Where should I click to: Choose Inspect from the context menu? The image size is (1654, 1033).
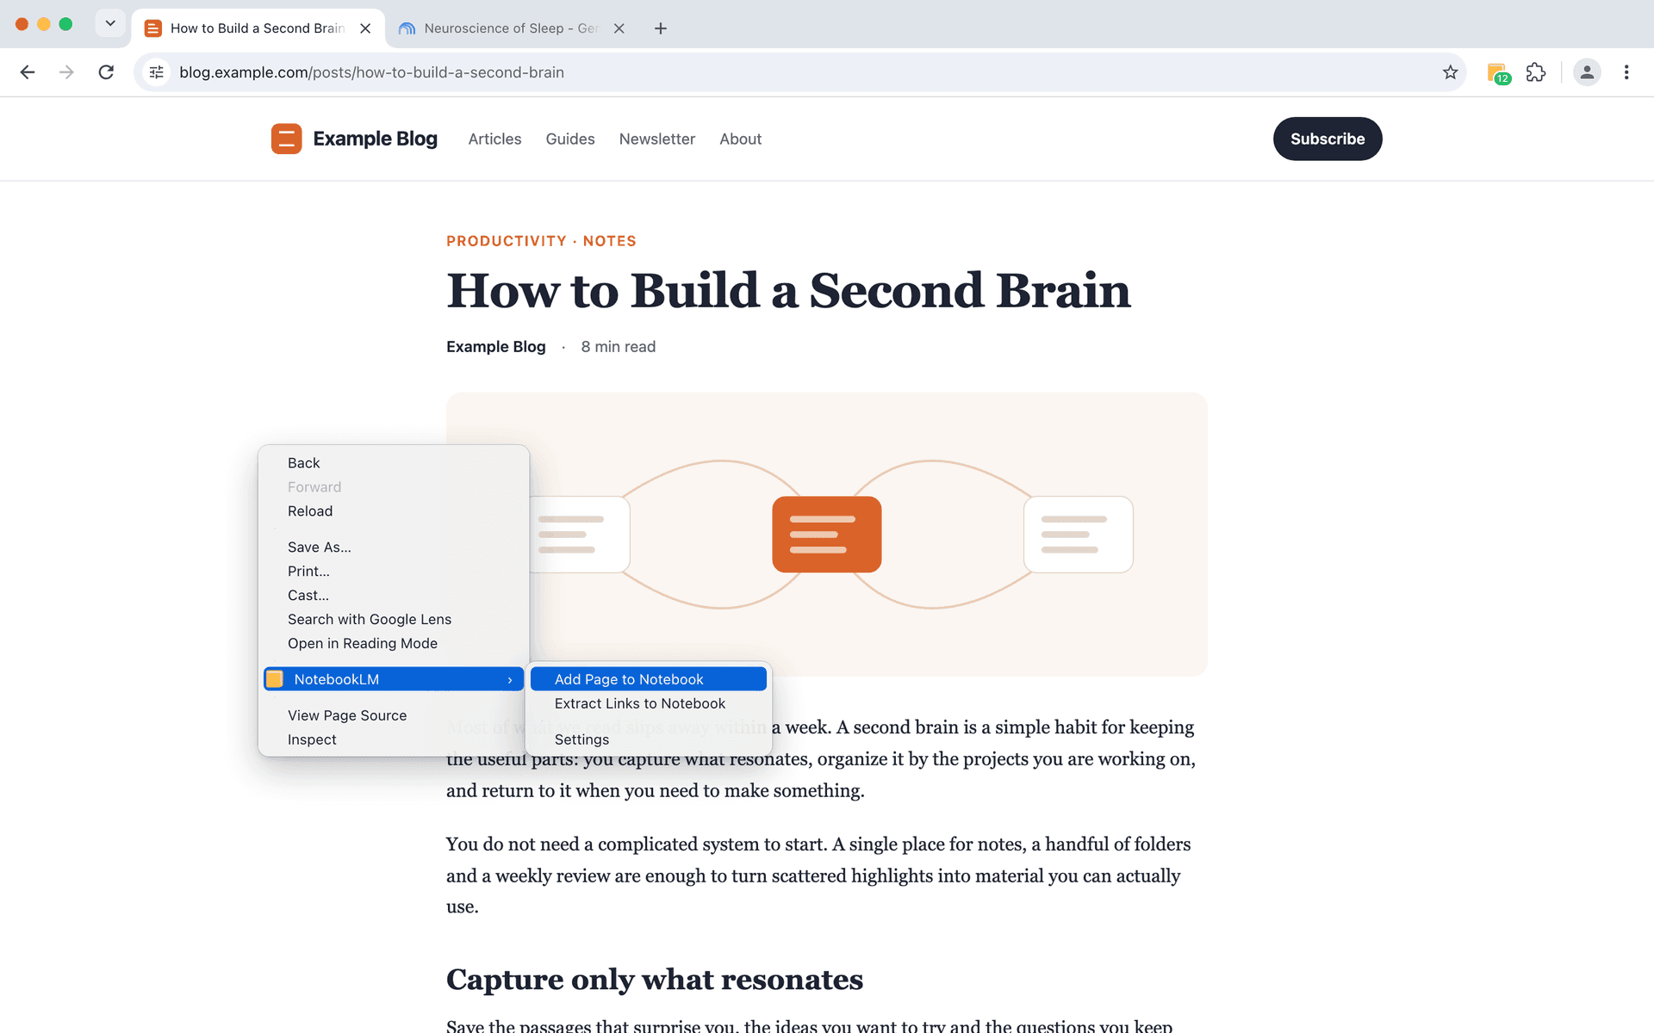(394, 739)
